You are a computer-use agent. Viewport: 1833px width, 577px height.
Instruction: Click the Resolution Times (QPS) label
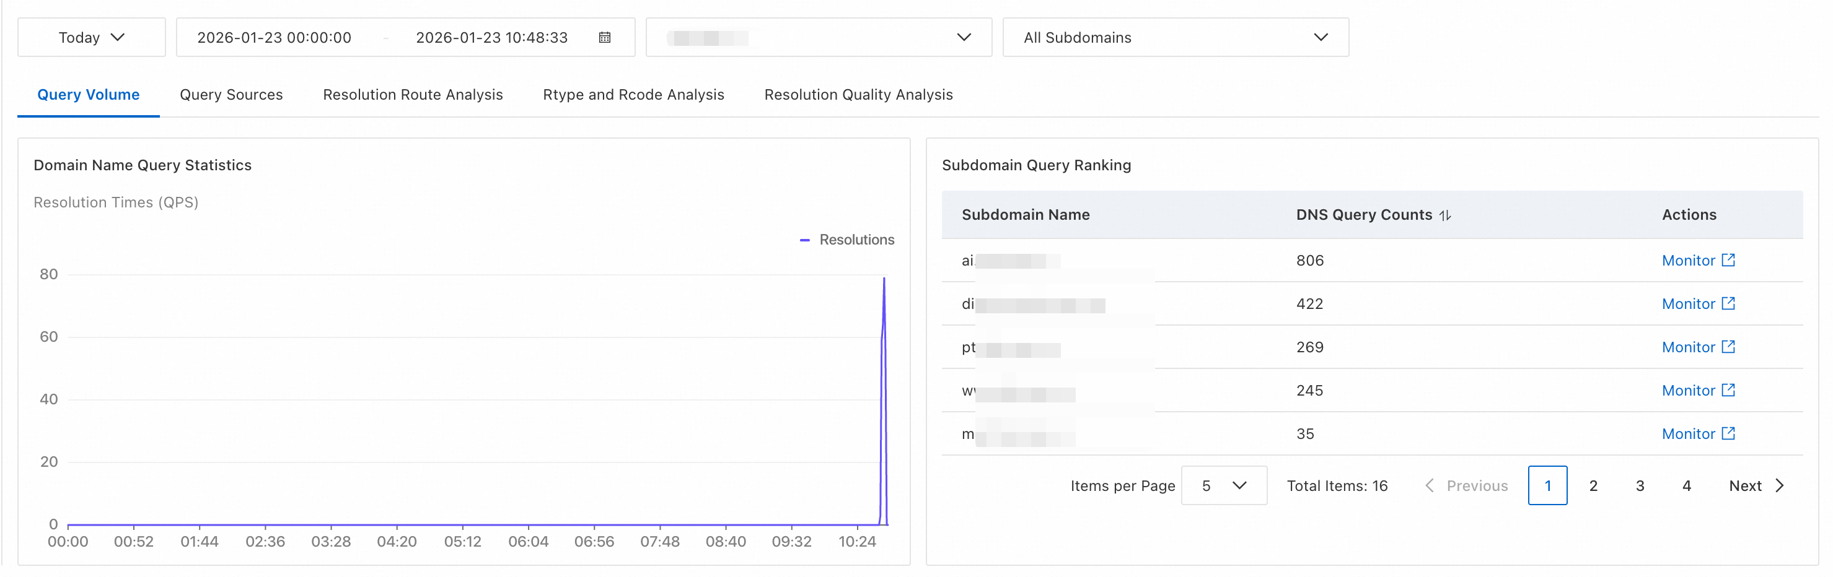116,202
